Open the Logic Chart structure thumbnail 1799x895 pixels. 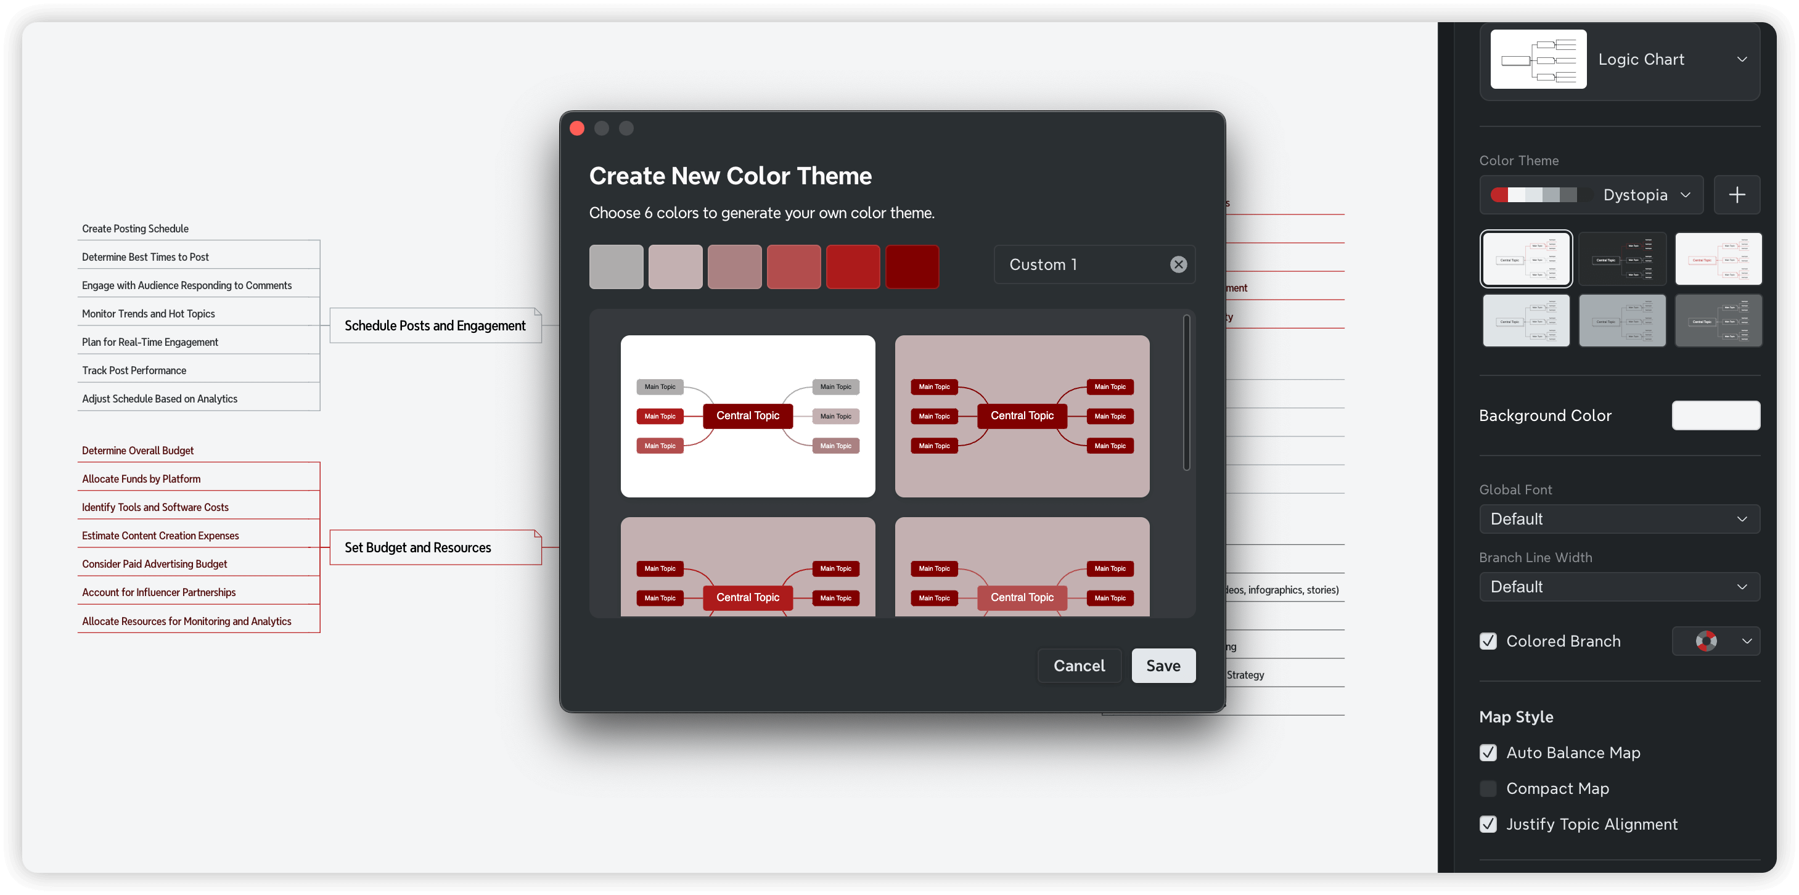(1538, 59)
